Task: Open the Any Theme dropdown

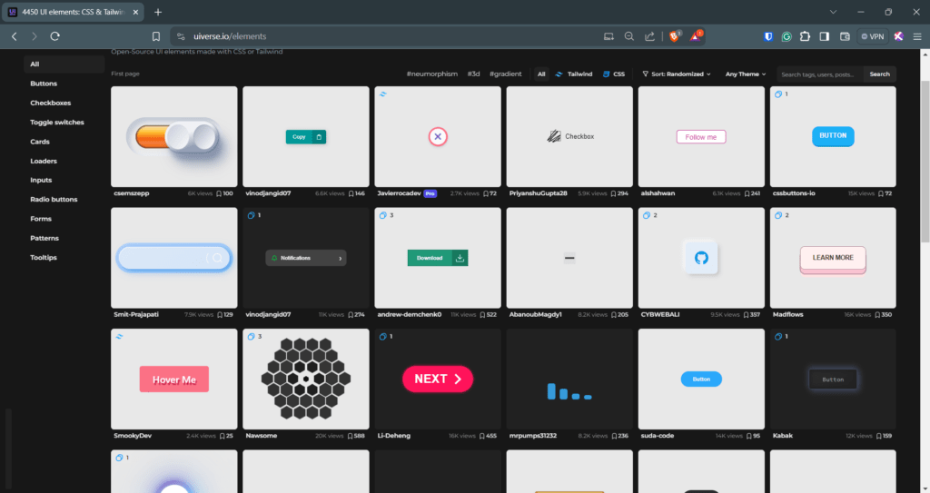Action: (746, 74)
